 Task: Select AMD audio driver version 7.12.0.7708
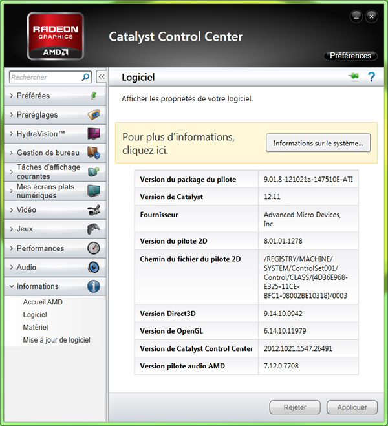281,366
